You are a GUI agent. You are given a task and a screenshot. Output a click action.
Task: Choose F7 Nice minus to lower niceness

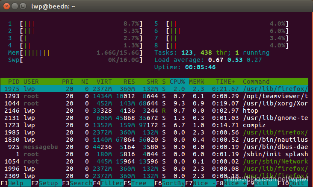(201, 183)
